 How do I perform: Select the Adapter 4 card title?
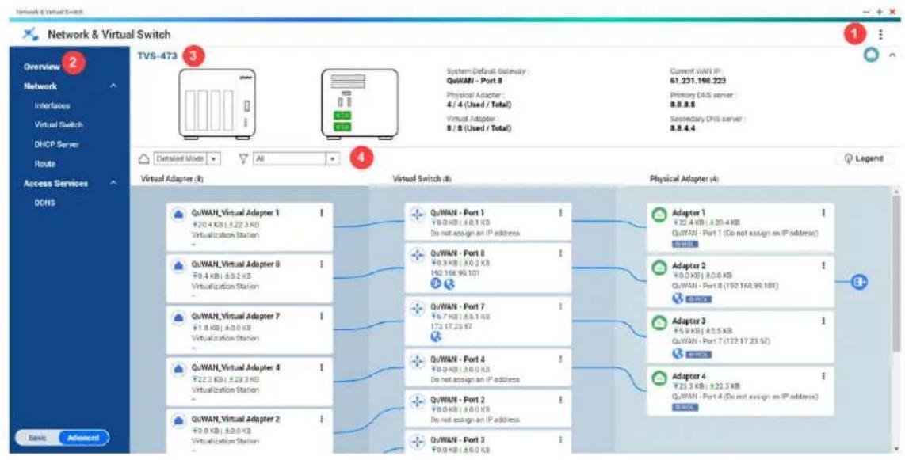689,376
